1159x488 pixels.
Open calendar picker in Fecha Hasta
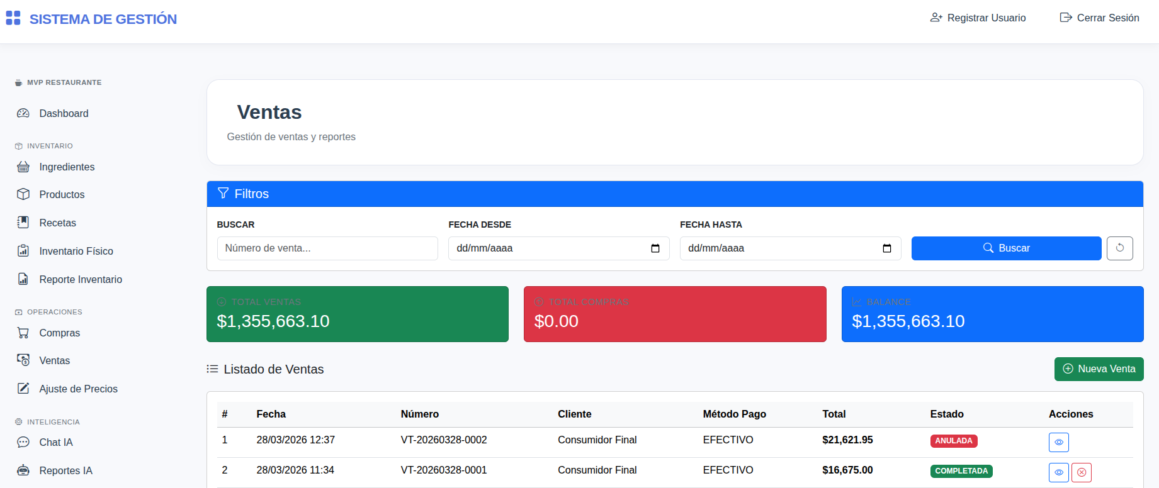coord(886,248)
